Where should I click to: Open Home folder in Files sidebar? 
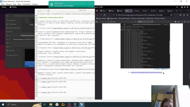click(13, 28)
